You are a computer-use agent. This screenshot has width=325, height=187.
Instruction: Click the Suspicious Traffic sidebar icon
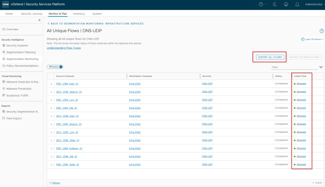(4, 95)
